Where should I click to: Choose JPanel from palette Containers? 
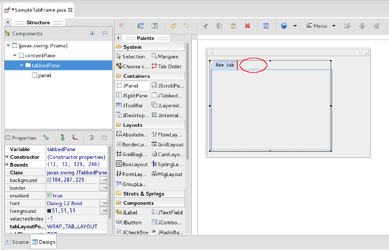click(132, 86)
